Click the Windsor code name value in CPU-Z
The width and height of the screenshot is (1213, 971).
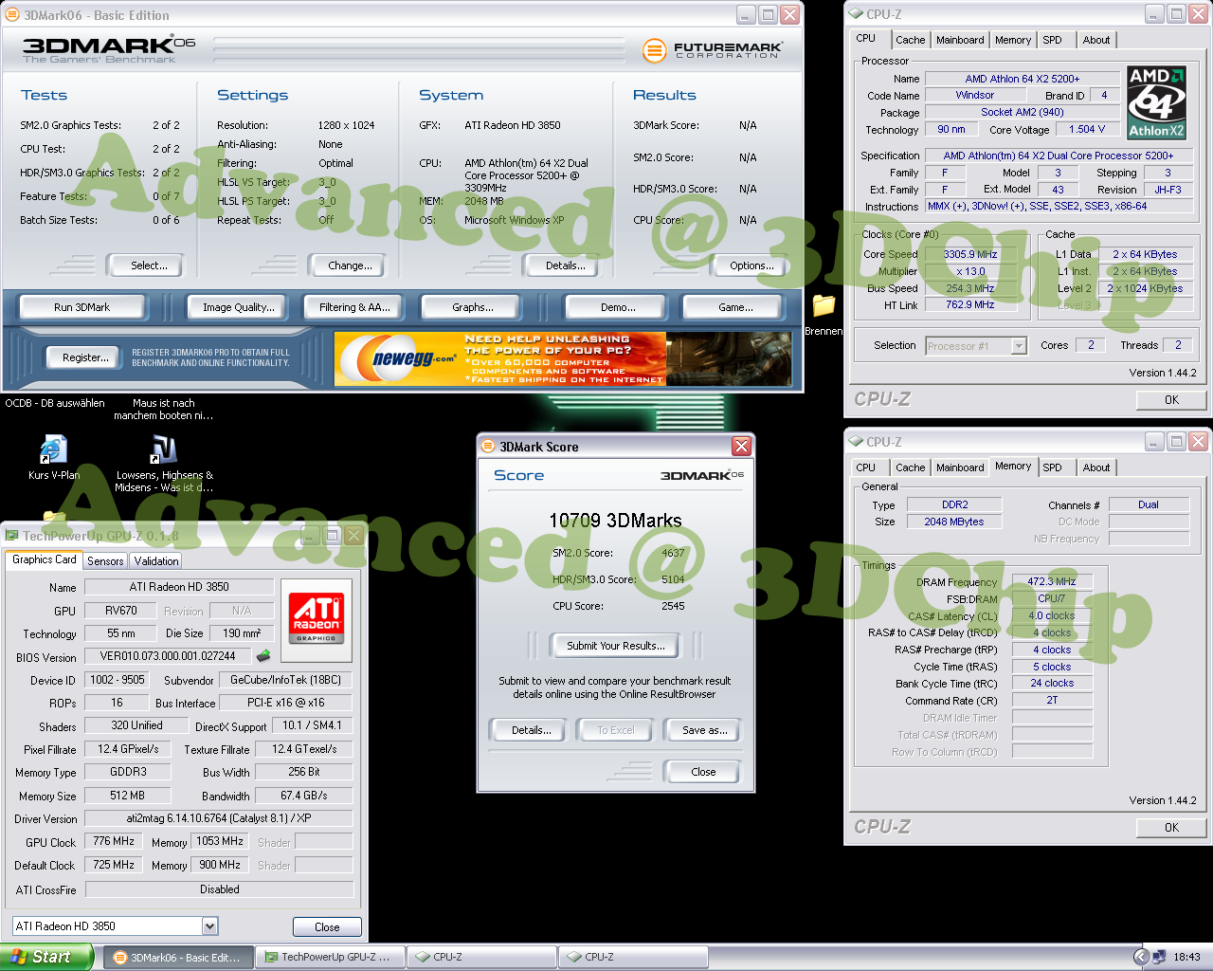(x=975, y=95)
